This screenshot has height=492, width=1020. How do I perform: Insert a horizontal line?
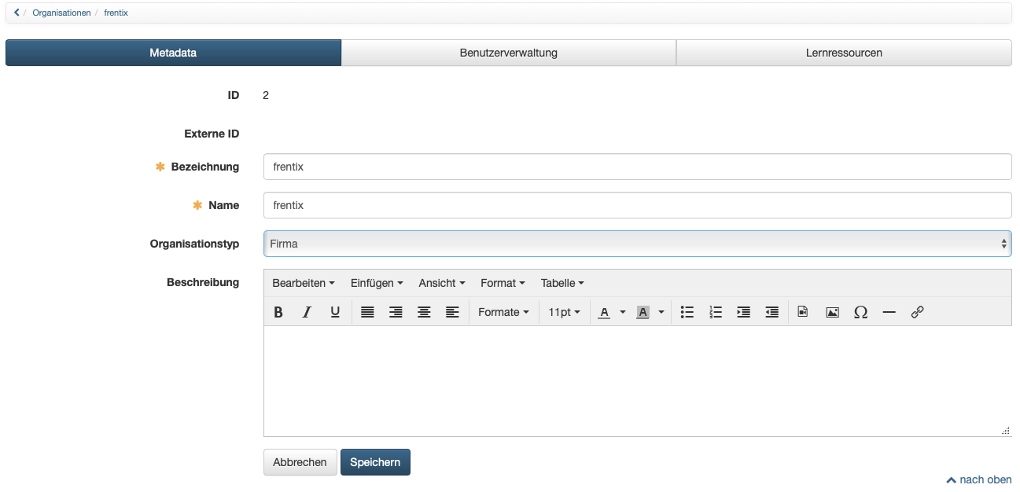point(889,312)
